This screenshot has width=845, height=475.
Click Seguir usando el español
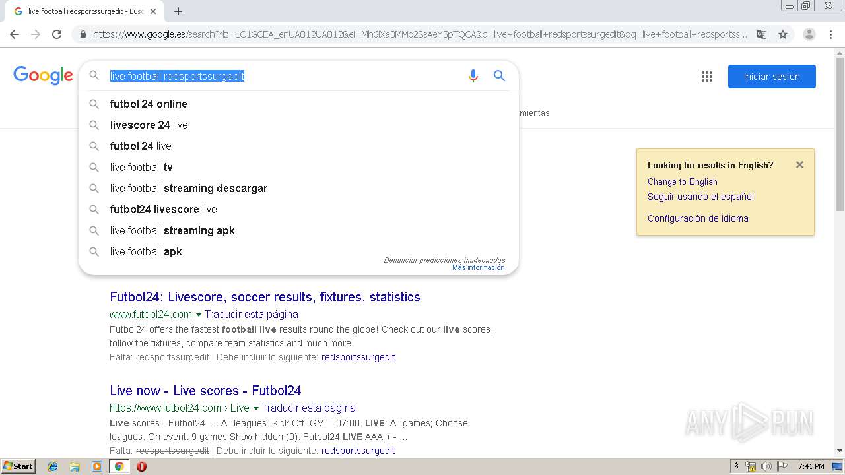pyautogui.click(x=700, y=197)
